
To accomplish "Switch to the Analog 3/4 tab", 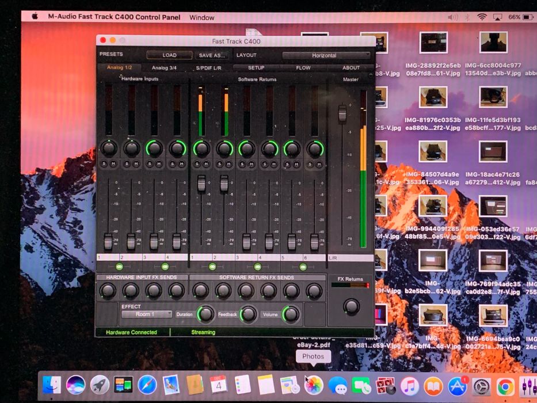I will pos(164,67).
